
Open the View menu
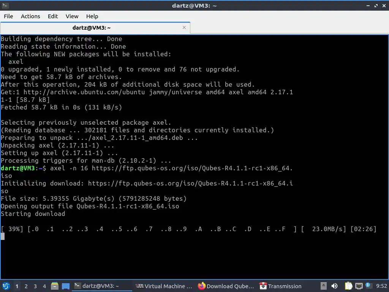[x=72, y=16]
